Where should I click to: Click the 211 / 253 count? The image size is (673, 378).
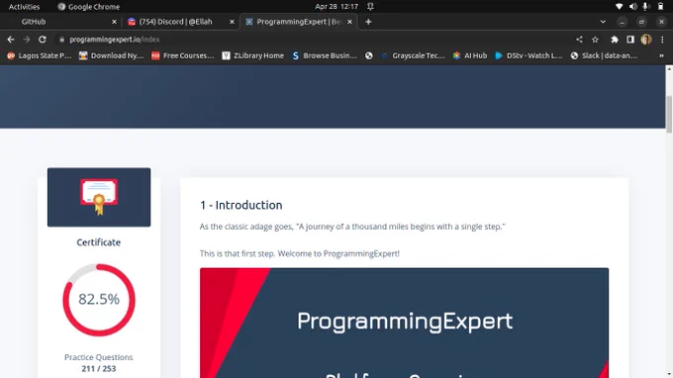coord(99,368)
